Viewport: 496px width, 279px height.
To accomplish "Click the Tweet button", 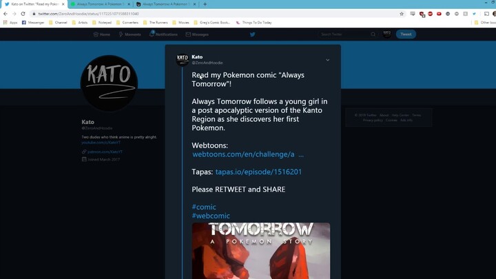I will pyautogui.click(x=406, y=34).
